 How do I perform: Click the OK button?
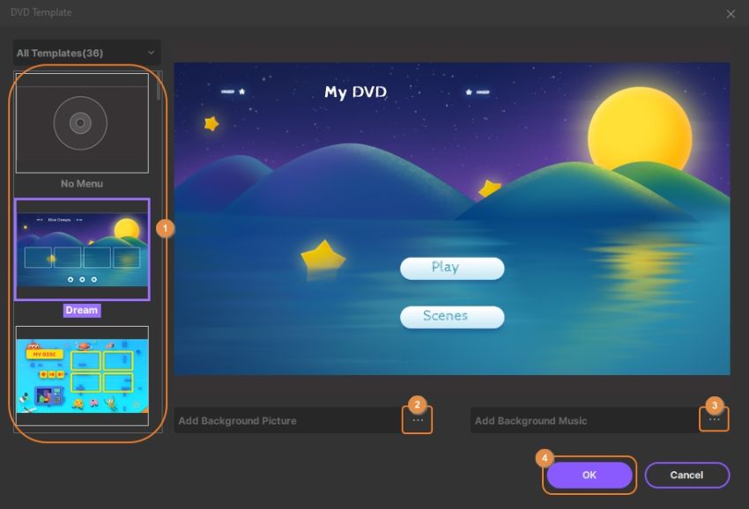coord(589,476)
